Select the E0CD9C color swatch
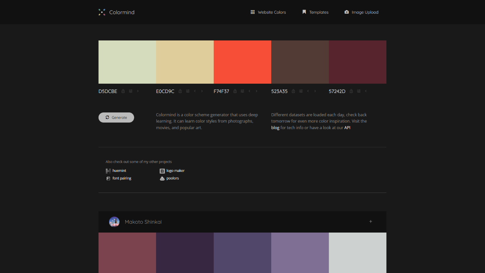485x273 pixels. [x=185, y=62]
